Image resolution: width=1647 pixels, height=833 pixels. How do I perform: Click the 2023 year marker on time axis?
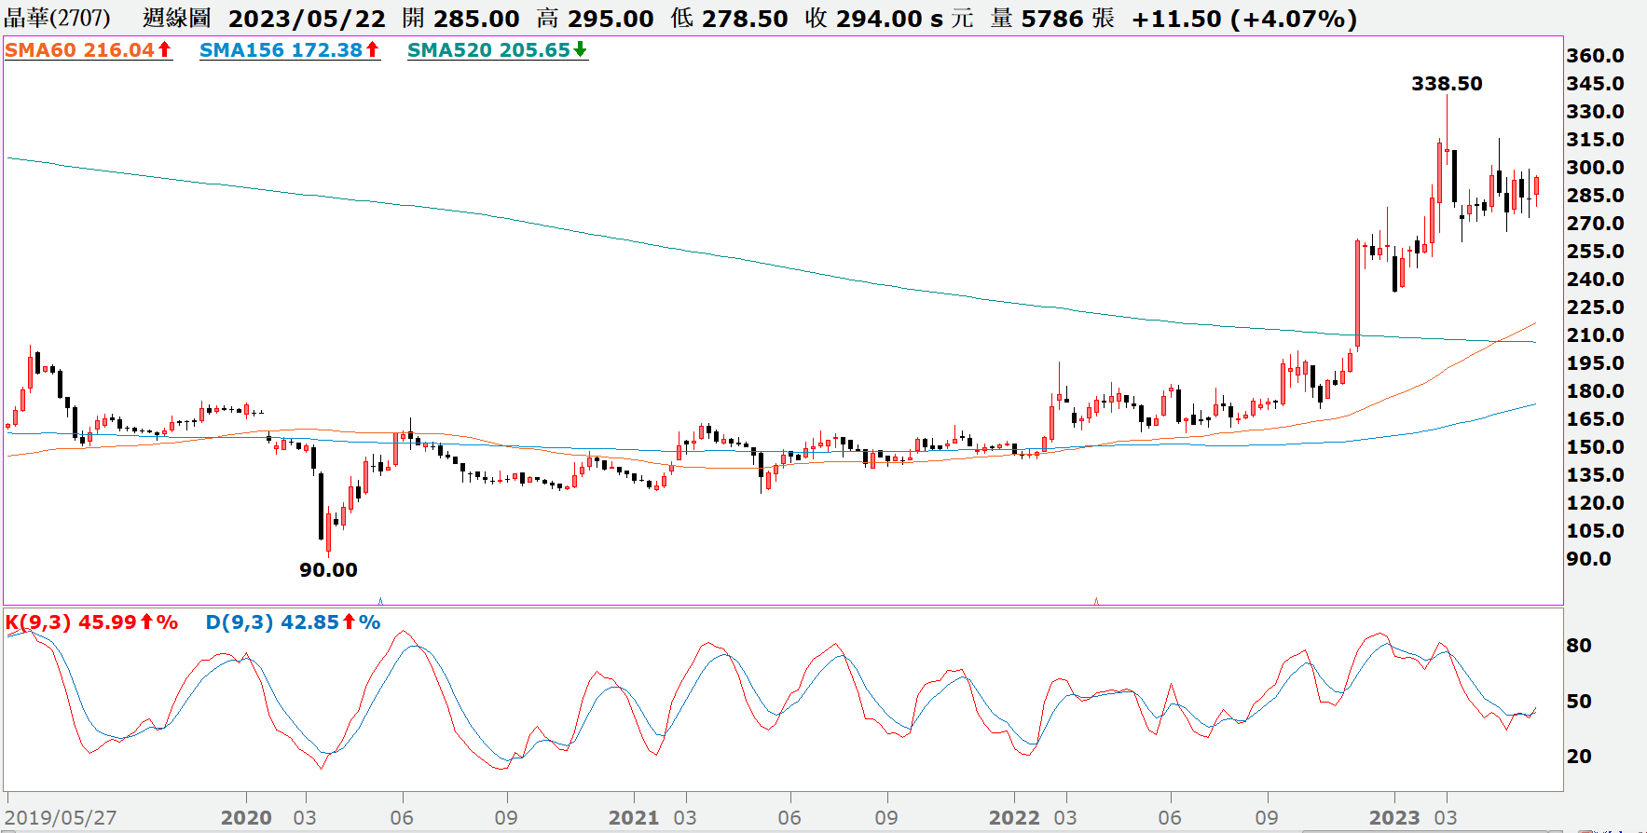[x=1394, y=817]
